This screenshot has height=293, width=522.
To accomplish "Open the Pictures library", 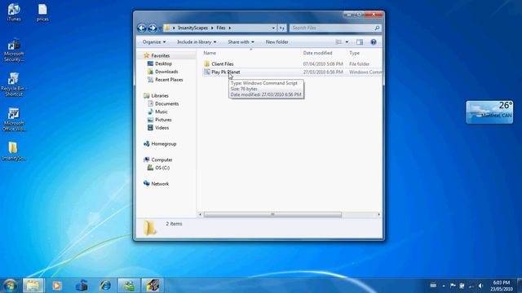I will (163, 120).
